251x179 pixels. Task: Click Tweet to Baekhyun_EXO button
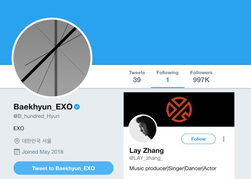point(64,168)
